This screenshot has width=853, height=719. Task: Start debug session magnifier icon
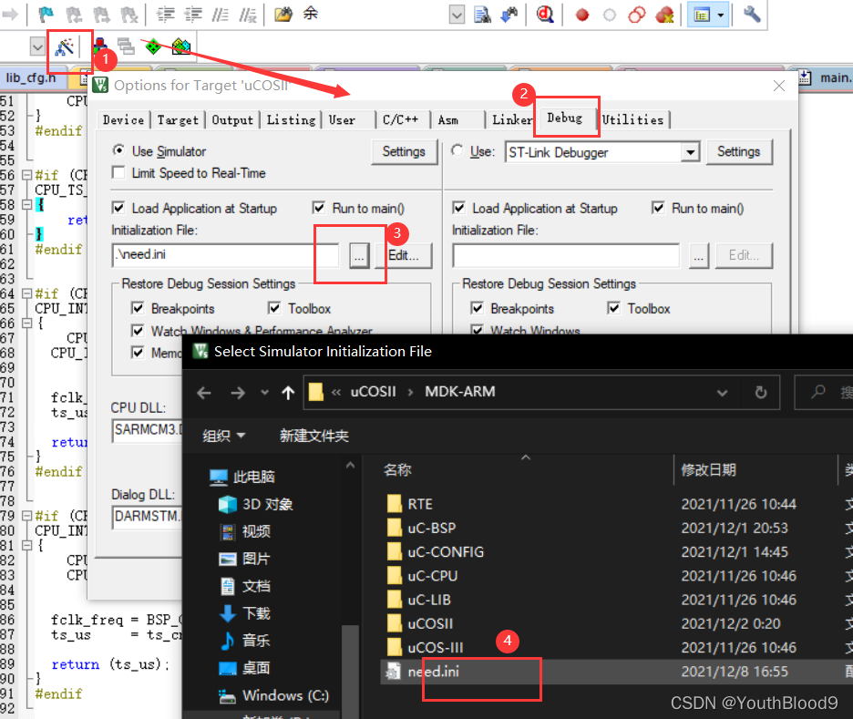(545, 15)
